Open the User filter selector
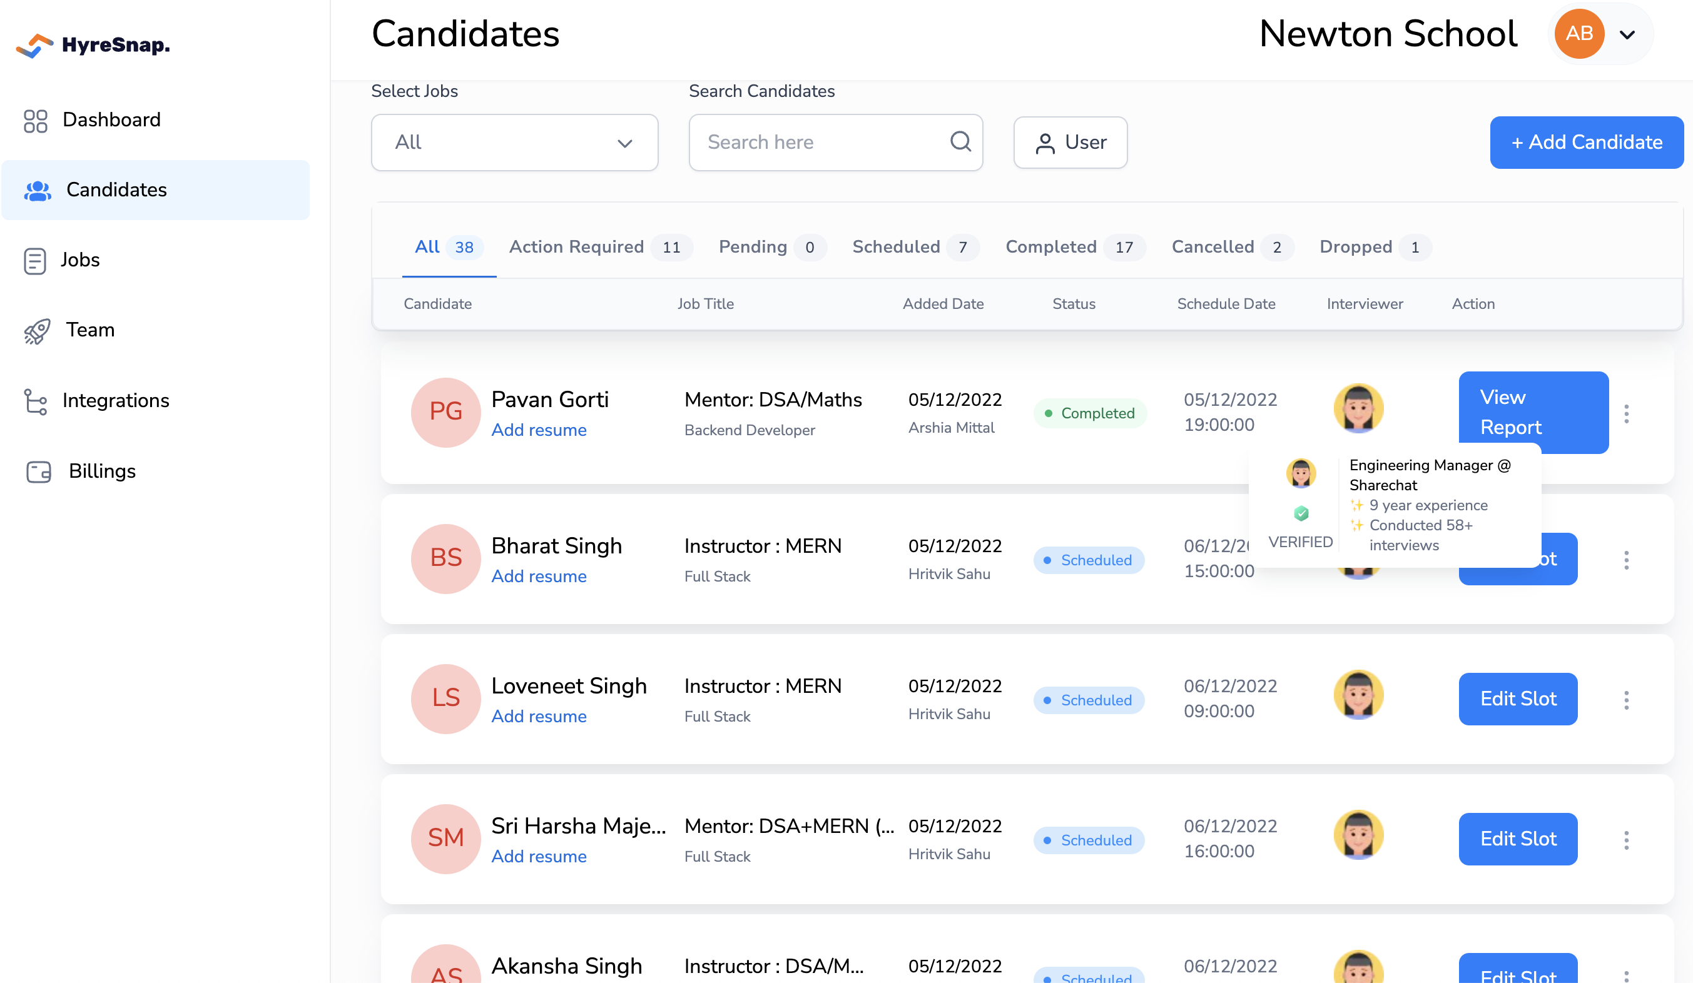This screenshot has height=983, width=1693. click(1070, 143)
